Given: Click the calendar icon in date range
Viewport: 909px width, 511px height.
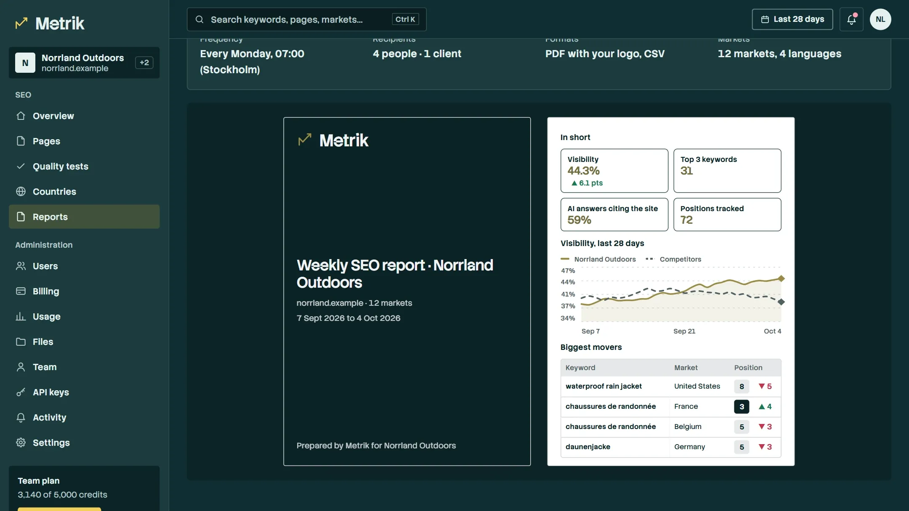Looking at the screenshot, I should [x=765, y=19].
